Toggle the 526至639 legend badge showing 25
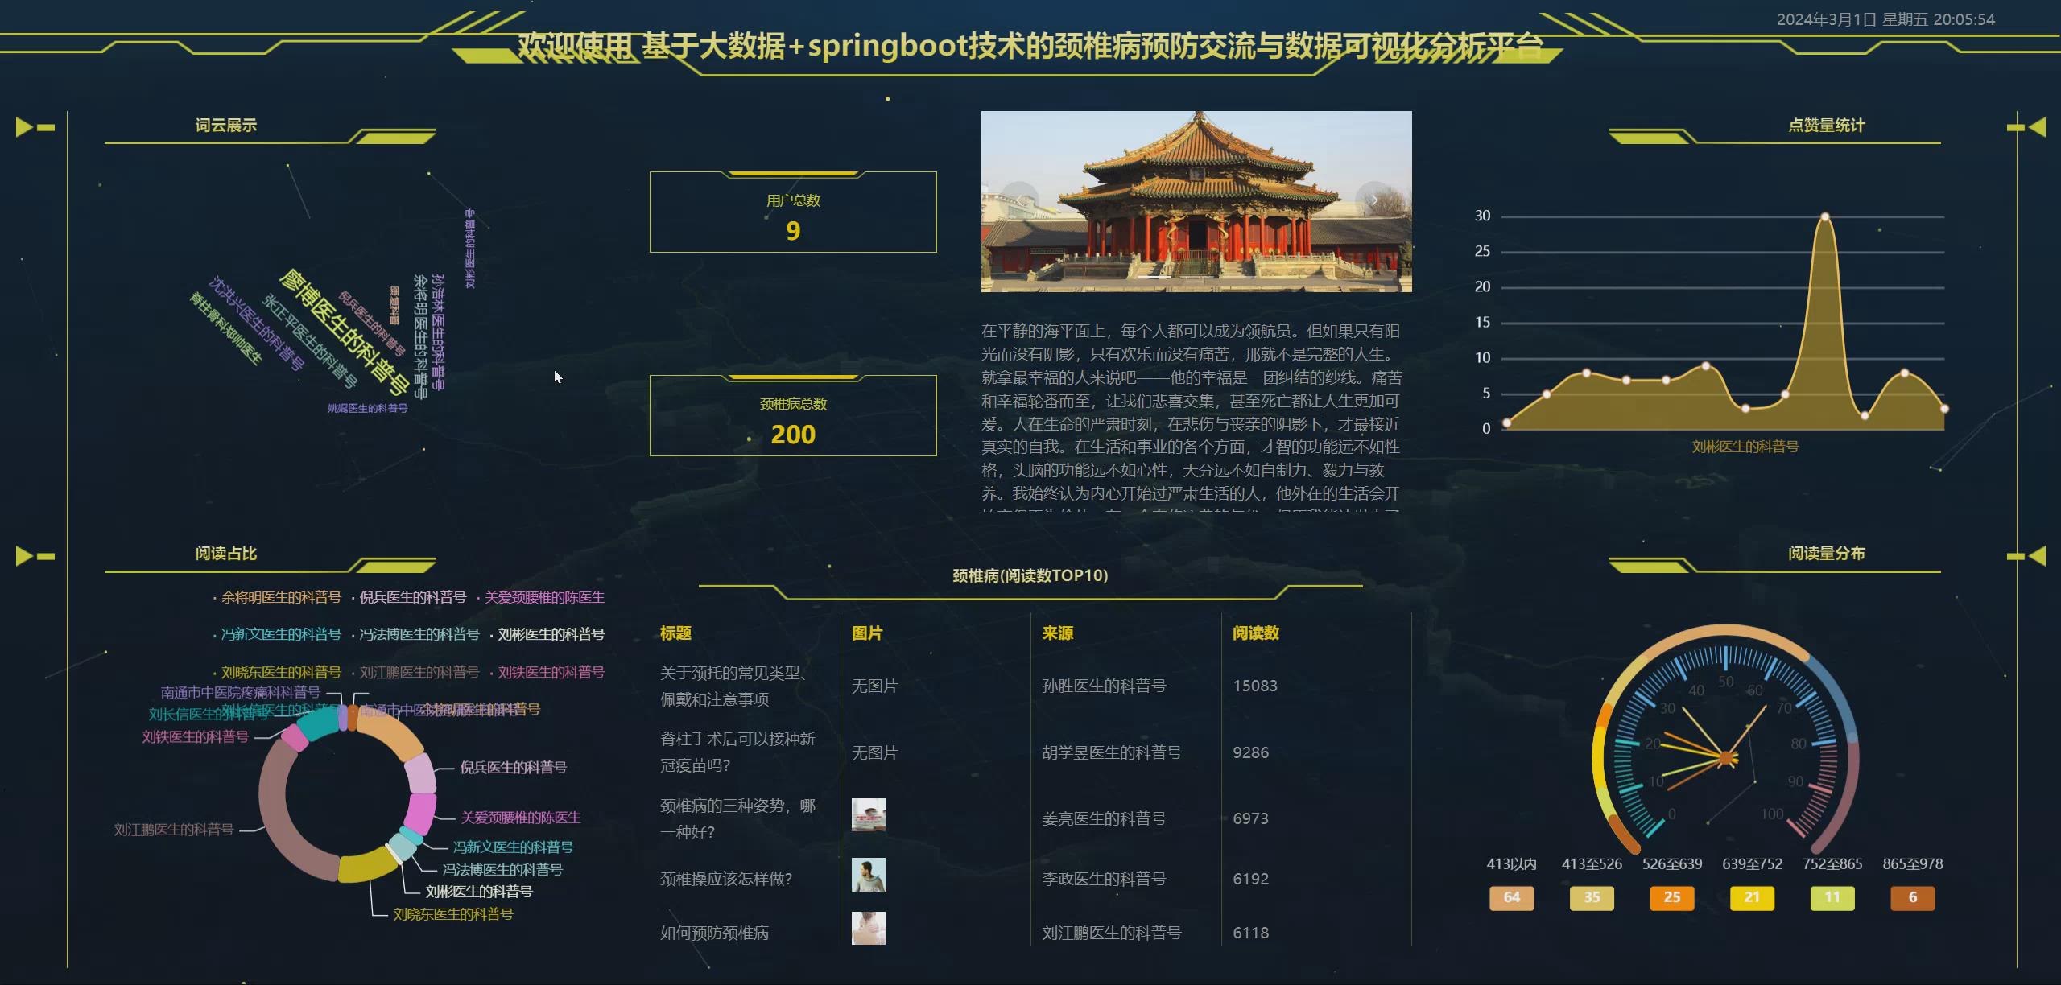Image resolution: width=2061 pixels, height=985 pixels. pos(1671,897)
